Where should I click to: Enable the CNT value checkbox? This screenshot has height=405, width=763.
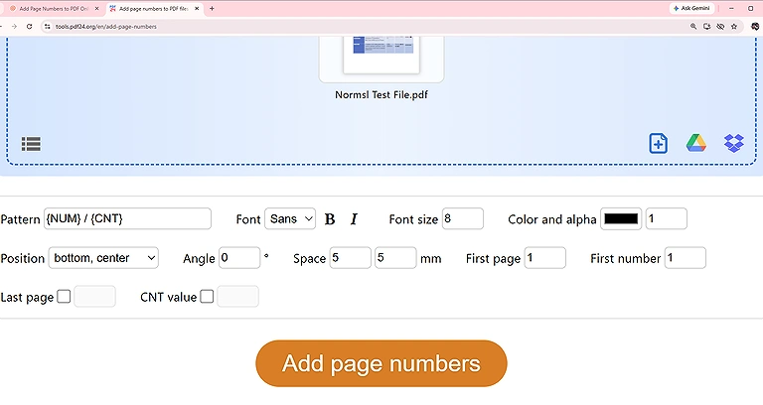click(207, 296)
